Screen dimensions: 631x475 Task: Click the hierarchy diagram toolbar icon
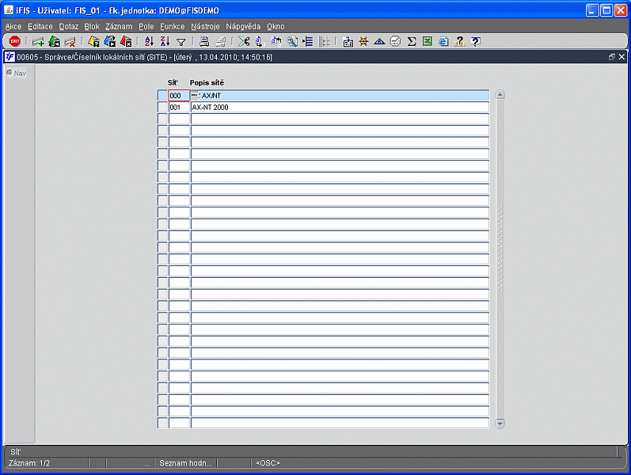[x=348, y=41]
